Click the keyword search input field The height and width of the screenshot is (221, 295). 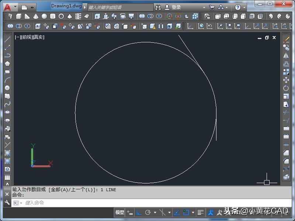pos(121,7)
